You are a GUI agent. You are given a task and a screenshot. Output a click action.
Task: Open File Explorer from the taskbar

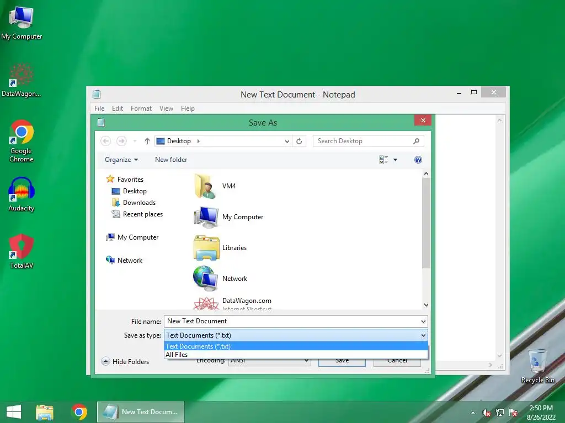[x=45, y=412]
